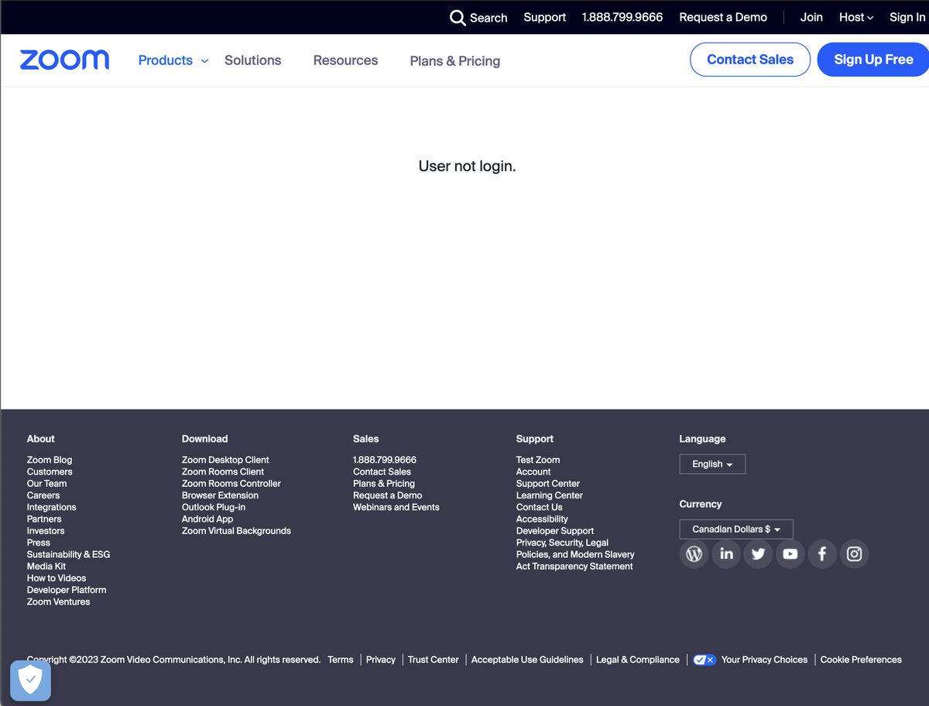Open Contact Us footer link
929x706 pixels.
click(x=540, y=507)
